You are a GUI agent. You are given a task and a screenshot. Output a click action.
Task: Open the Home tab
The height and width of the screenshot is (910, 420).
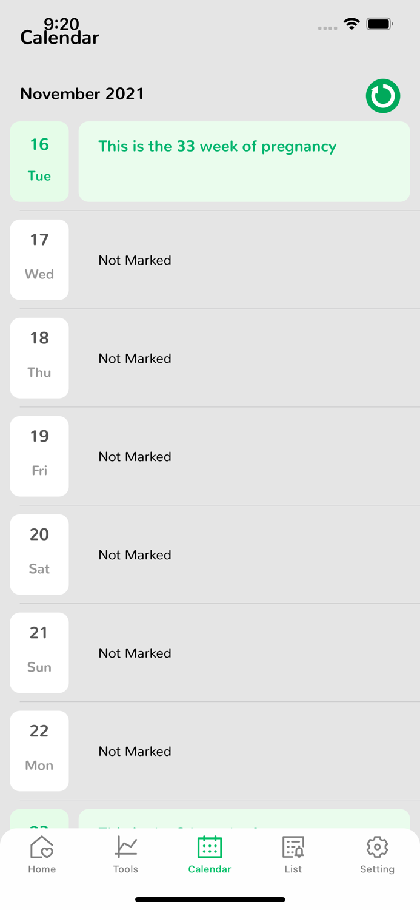pos(42,854)
